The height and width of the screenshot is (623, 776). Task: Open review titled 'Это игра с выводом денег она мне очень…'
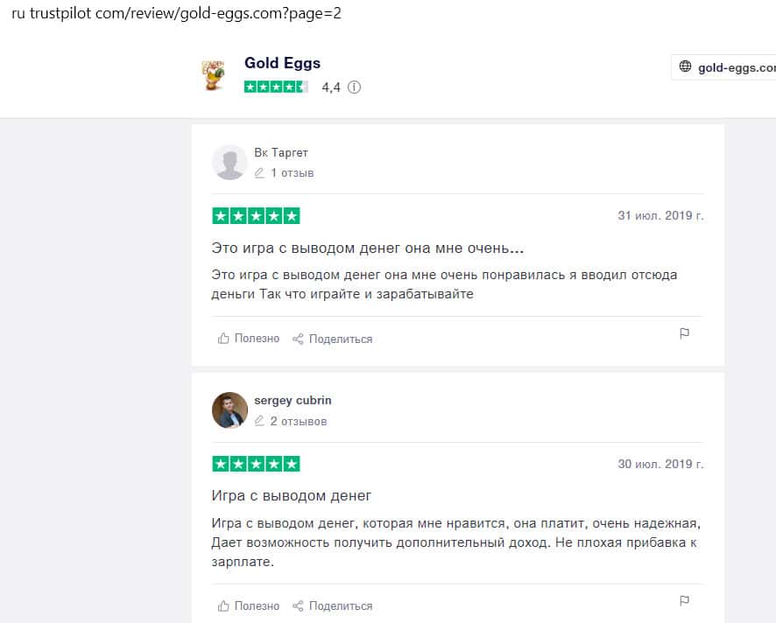point(368,248)
